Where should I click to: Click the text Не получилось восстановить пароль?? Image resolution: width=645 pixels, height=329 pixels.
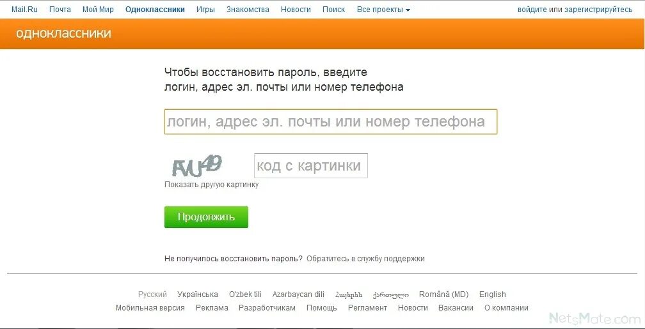pos(233,259)
